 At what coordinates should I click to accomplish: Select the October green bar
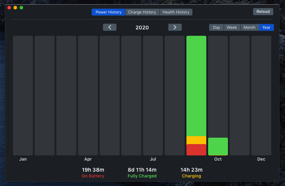pyautogui.click(x=218, y=146)
